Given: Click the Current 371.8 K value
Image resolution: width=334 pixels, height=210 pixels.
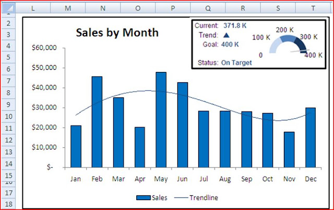Looking at the screenshot, I should pos(235,26).
